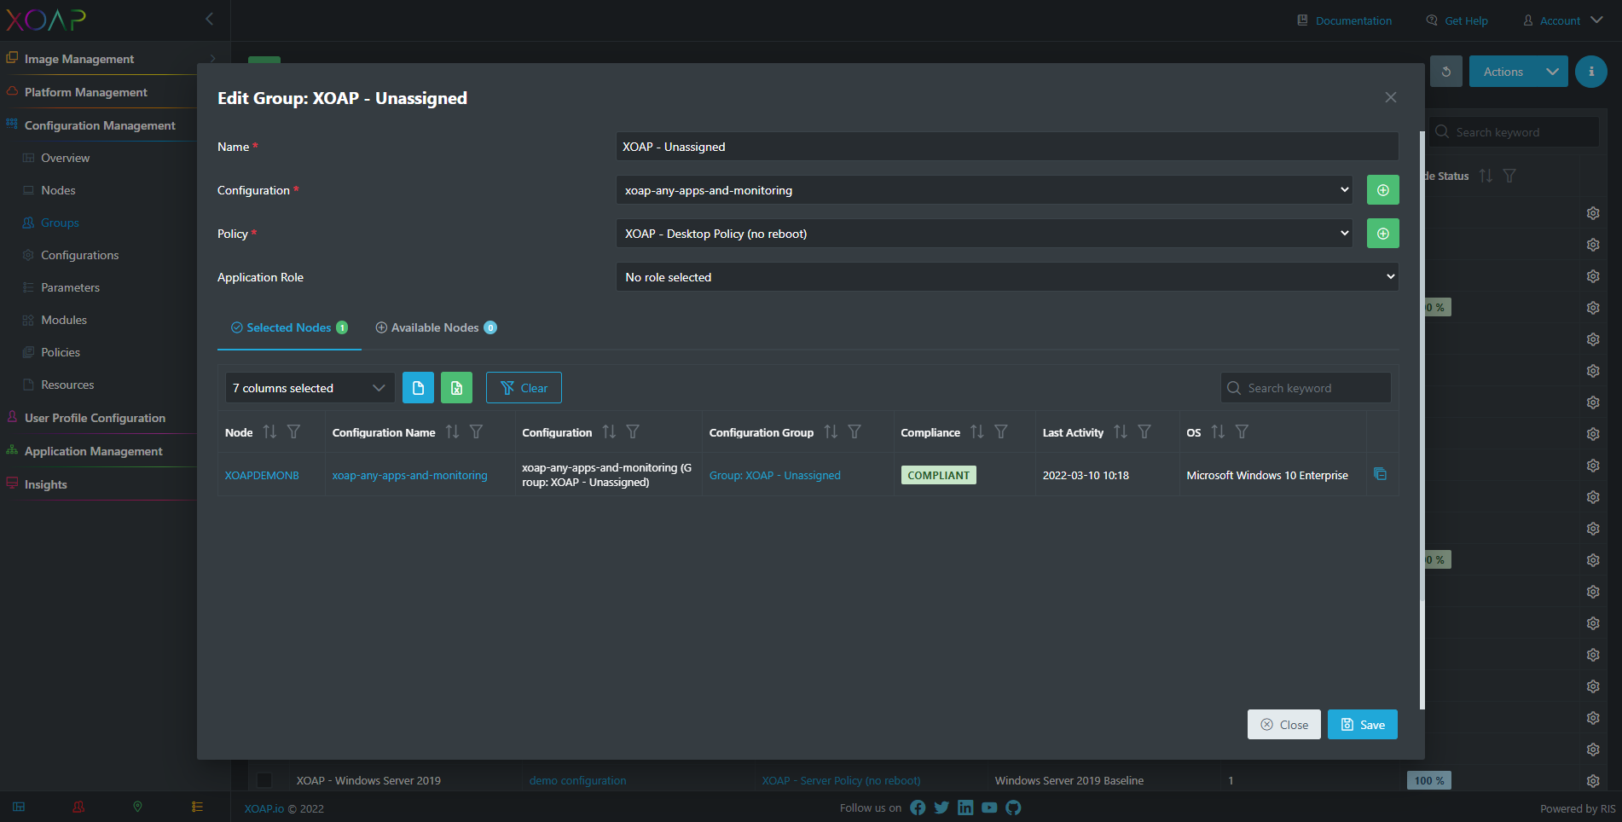The image size is (1622, 822).
Task: Sort by Configuration Name column
Action: point(452,432)
